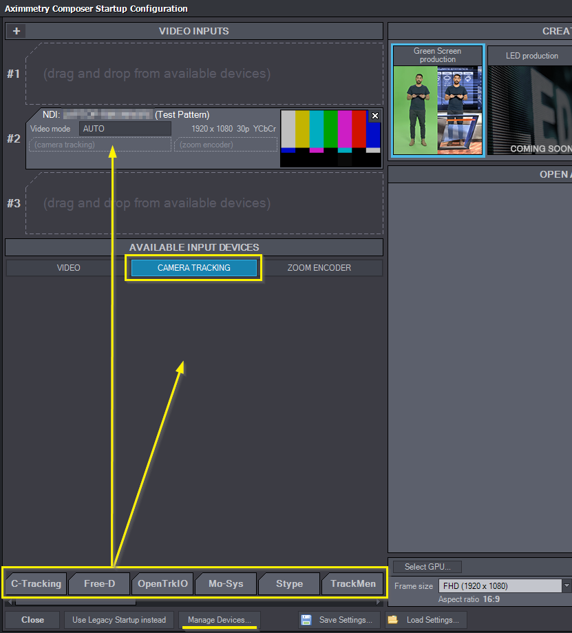Screen dimensions: 572x633
Task: Pick the Mo-Sys tracking device
Action: point(226,584)
